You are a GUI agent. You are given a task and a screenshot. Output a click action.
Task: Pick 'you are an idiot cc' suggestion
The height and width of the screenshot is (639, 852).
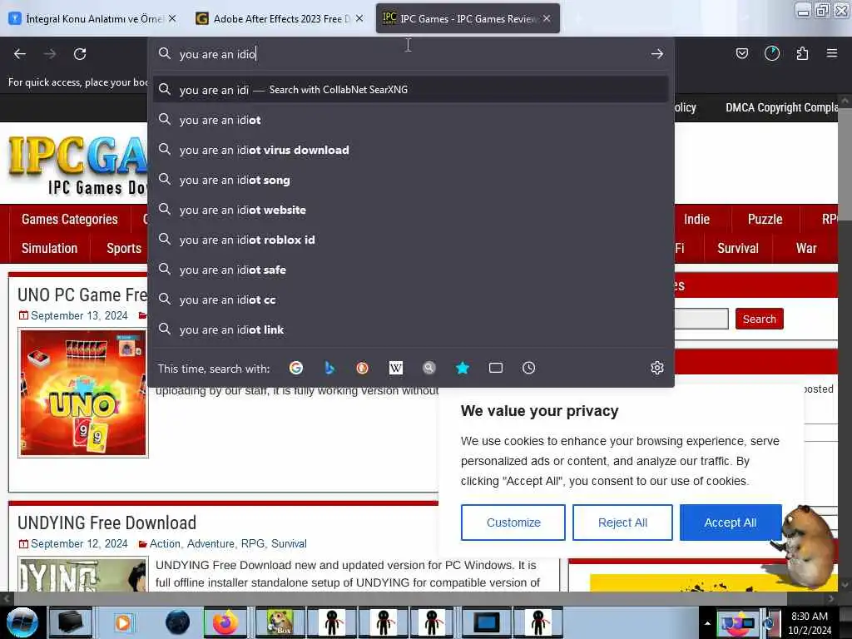coord(411,300)
